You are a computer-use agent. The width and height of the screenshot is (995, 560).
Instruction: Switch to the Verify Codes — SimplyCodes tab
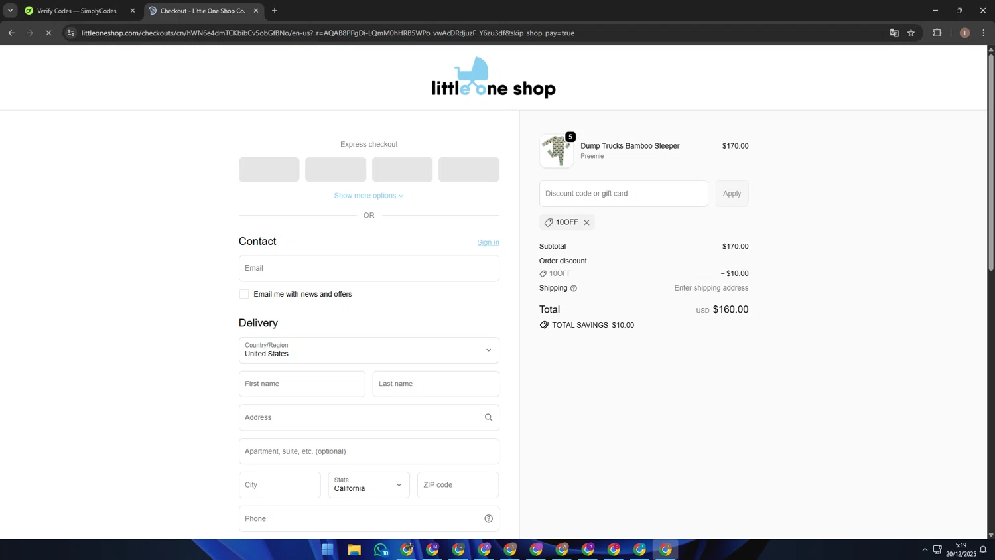pyautogui.click(x=76, y=11)
